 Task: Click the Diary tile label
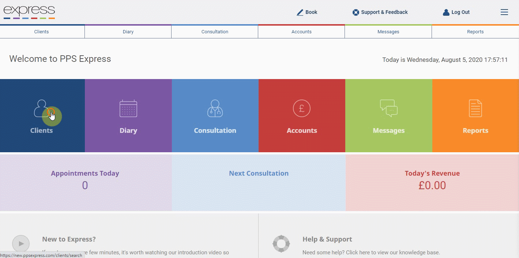[x=128, y=131]
